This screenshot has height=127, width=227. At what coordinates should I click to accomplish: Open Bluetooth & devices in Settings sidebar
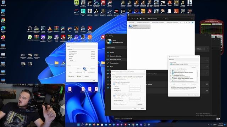[116, 56]
